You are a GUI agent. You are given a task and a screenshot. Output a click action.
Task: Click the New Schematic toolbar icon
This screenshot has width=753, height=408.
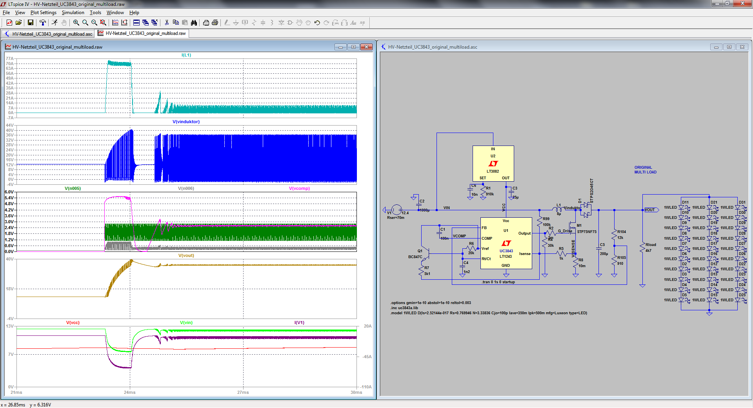click(9, 23)
